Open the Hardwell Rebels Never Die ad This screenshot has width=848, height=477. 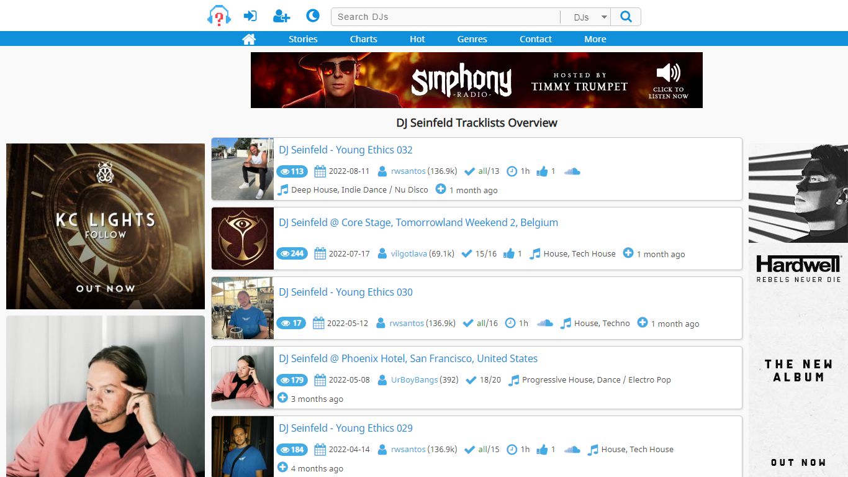point(798,310)
